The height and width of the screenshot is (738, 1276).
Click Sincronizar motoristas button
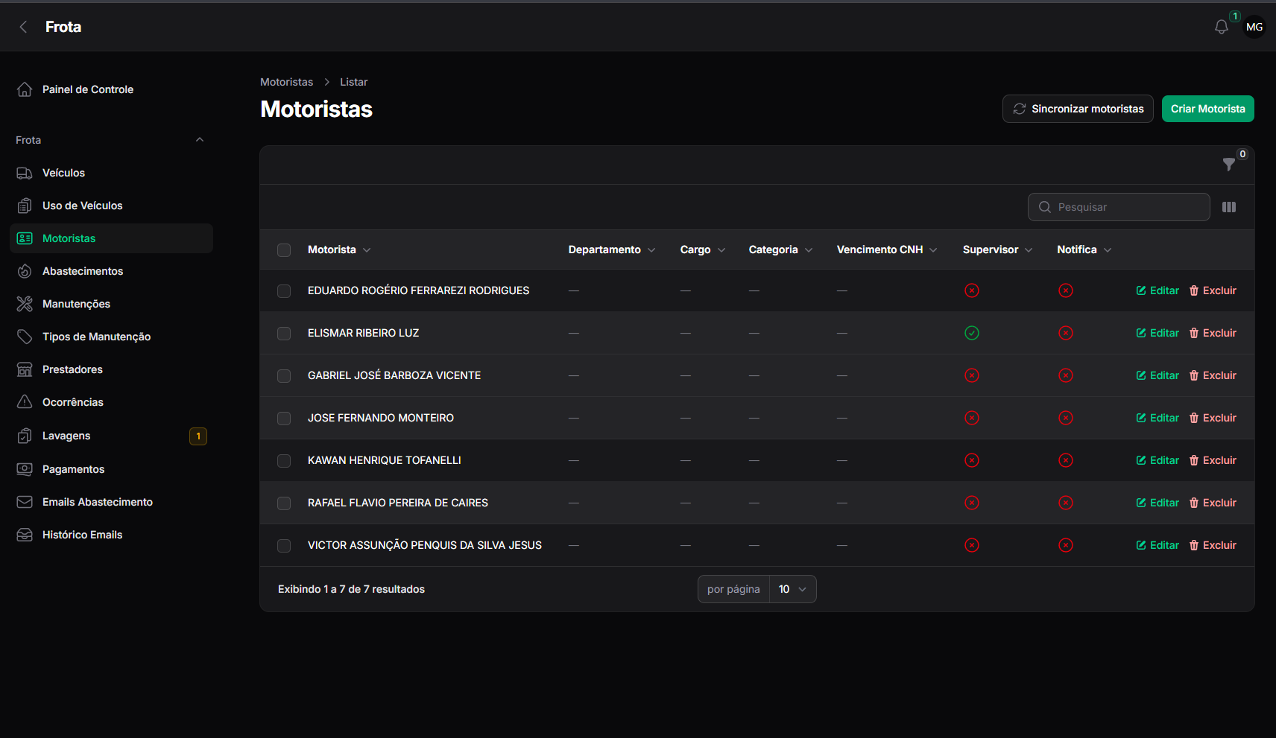click(x=1078, y=109)
